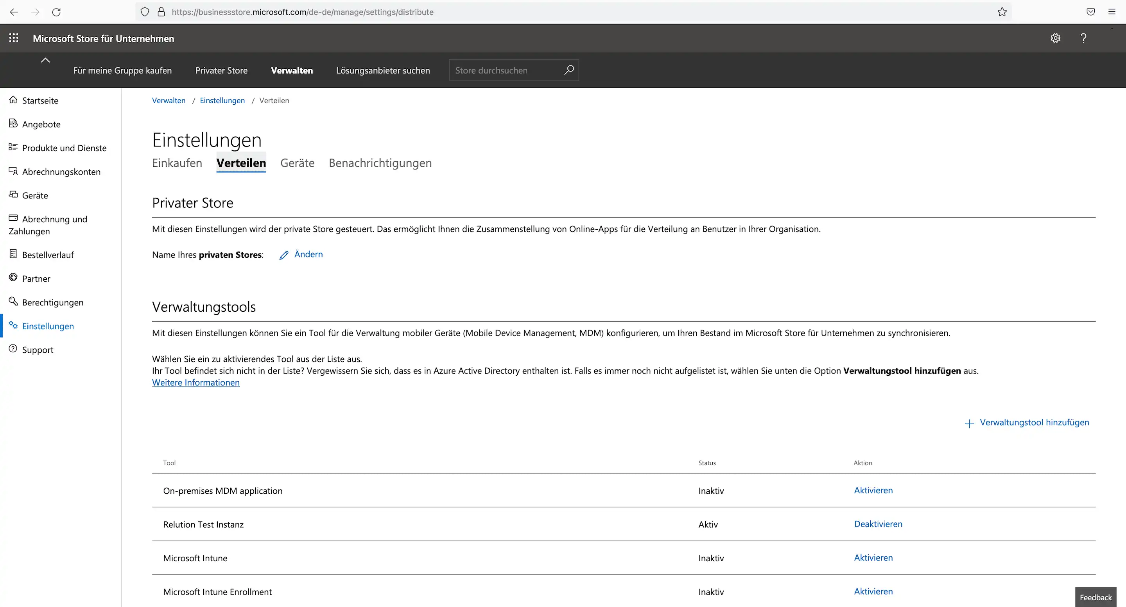Viewport: 1126px width, 607px height.
Task: Activate On-premises MDM application
Action: 873,490
